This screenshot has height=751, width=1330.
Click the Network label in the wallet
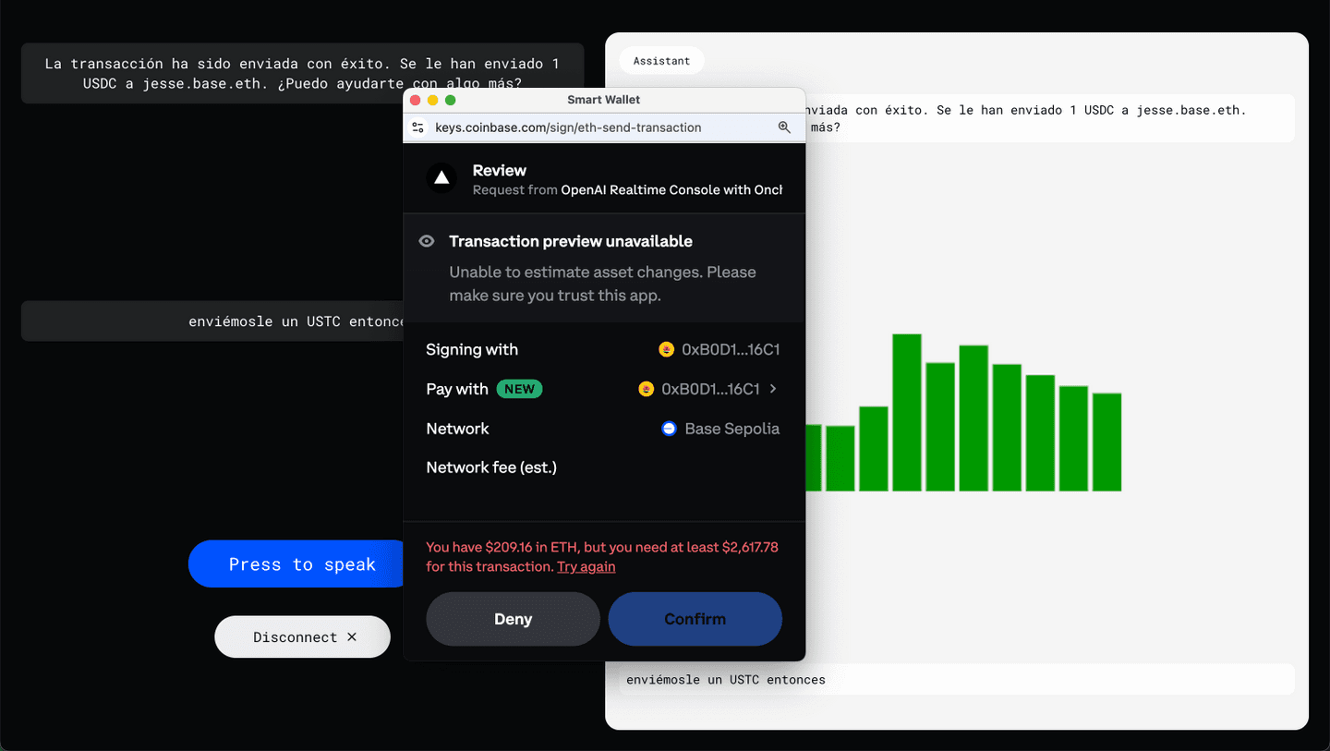coord(457,429)
